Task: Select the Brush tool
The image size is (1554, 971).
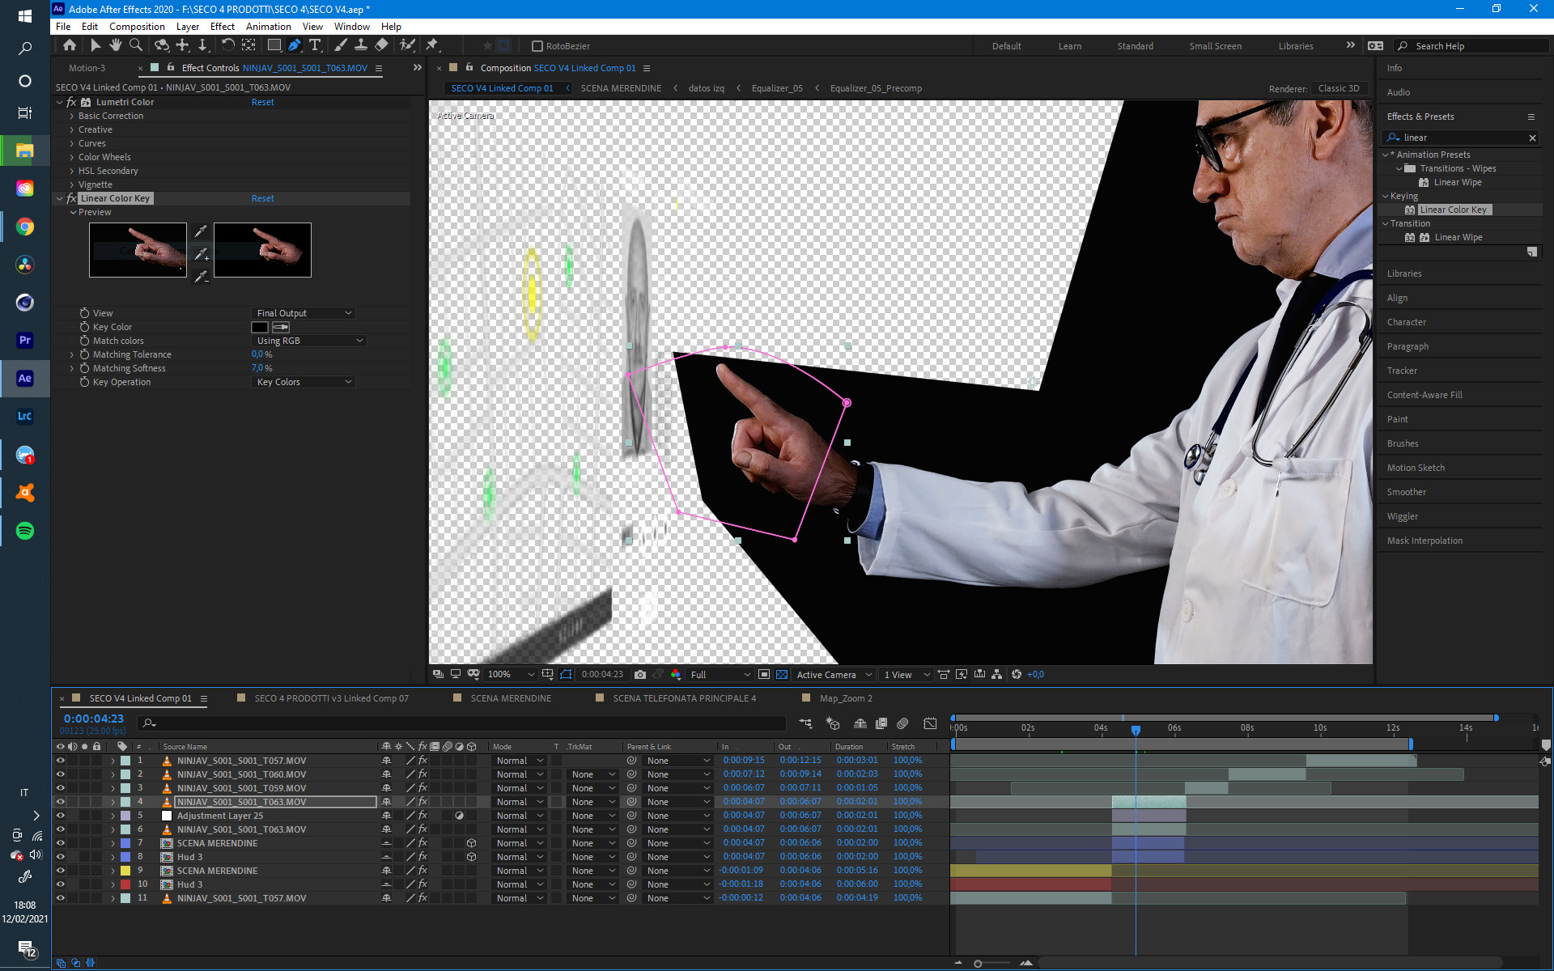Action: (341, 45)
